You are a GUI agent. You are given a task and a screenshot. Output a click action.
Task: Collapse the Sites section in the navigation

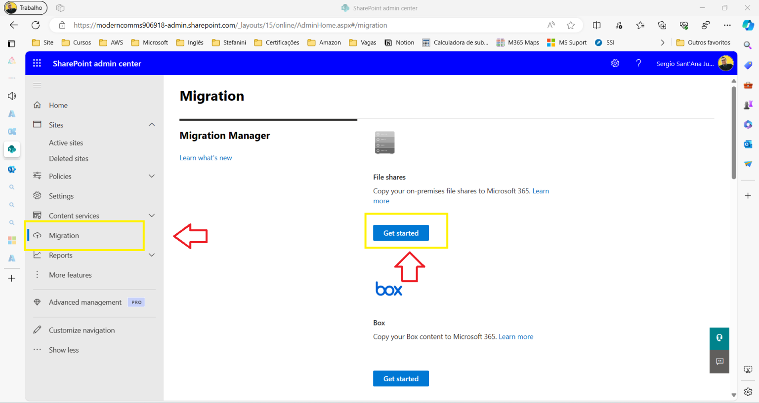point(152,124)
